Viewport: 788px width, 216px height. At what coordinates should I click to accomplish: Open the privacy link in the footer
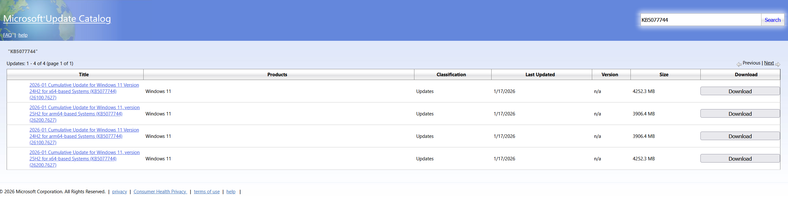pyautogui.click(x=119, y=192)
